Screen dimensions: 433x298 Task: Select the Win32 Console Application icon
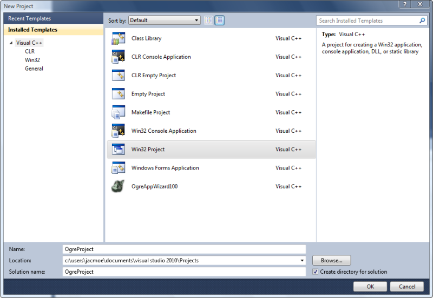coord(118,131)
